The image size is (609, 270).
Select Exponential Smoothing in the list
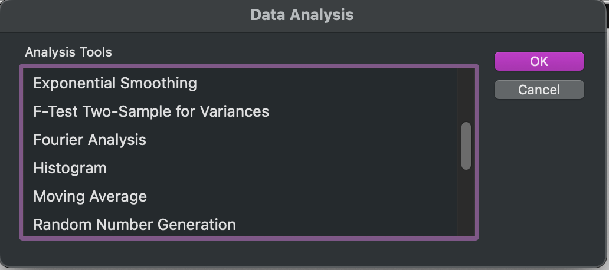click(x=240, y=83)
